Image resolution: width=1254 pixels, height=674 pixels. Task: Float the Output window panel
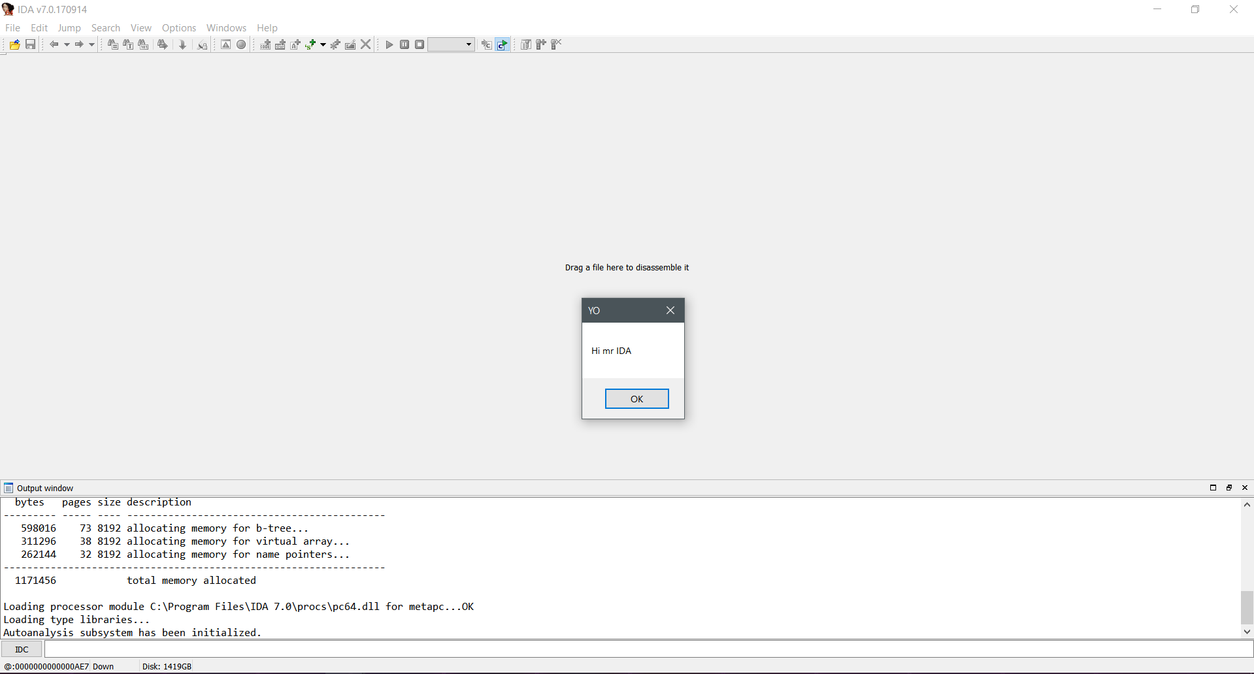click(1229, 488)
